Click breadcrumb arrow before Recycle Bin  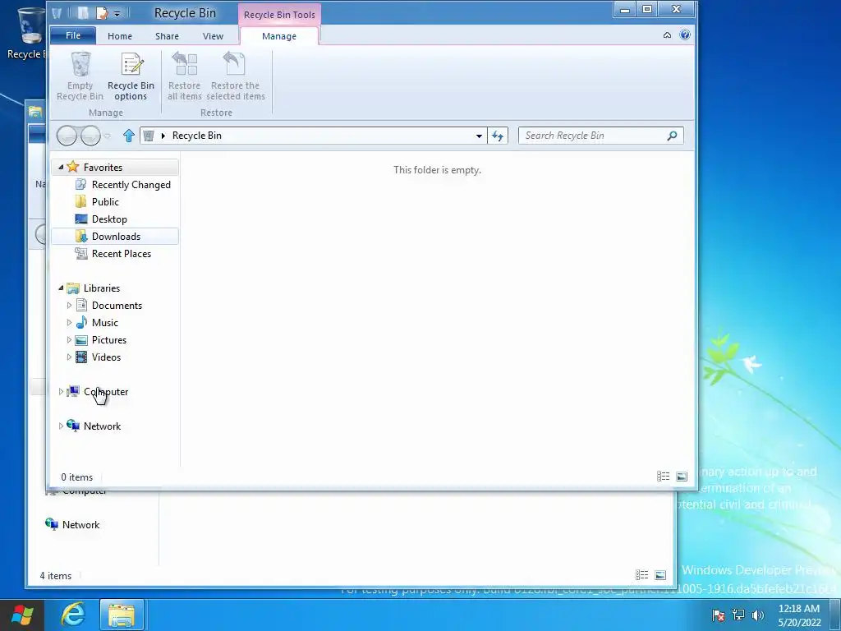tap(163, 136)
